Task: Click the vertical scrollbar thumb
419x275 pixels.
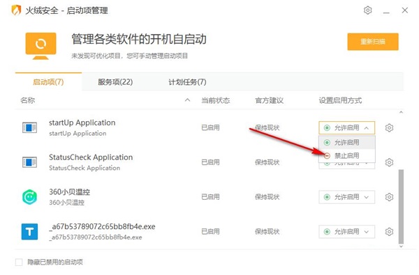Action: click(x=401, y=207)
